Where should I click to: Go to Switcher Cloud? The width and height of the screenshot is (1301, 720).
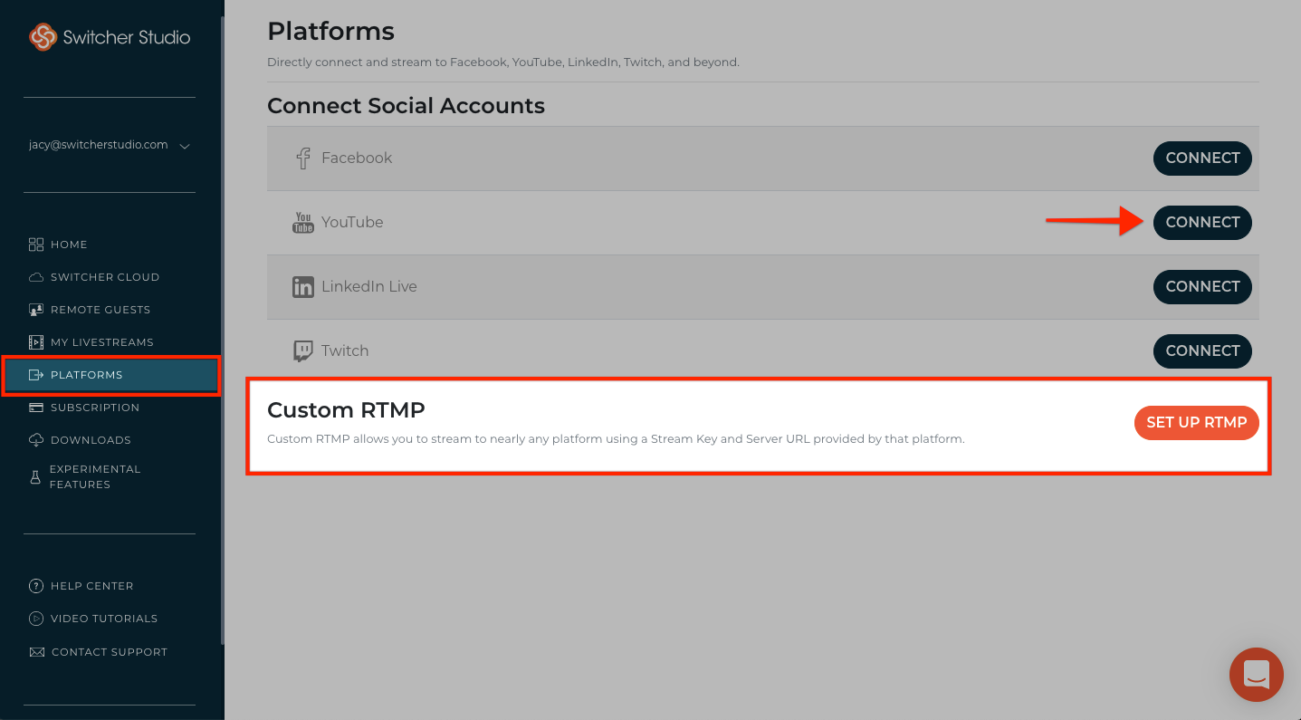[x=105, y=277]
